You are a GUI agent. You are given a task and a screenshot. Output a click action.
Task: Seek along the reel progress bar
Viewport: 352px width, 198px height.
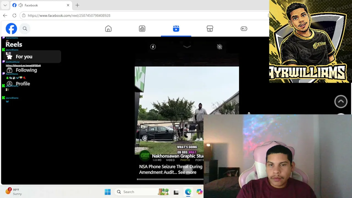(x=170, y=179)
